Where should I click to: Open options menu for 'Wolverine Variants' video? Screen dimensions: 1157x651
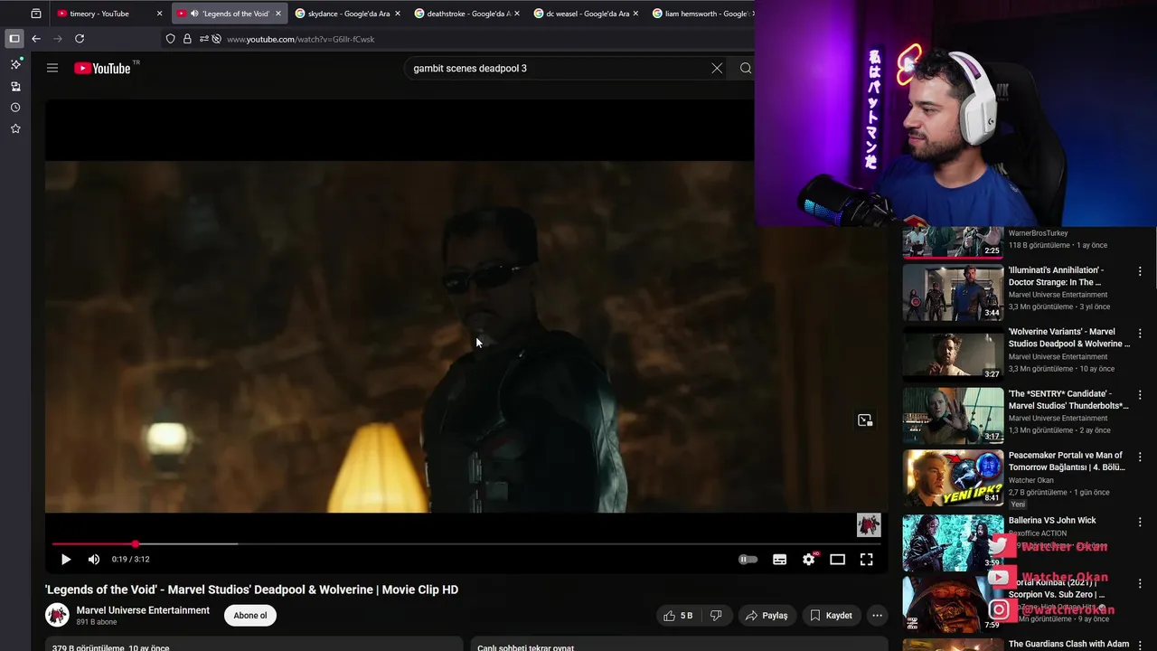(x=1140, y=333)
